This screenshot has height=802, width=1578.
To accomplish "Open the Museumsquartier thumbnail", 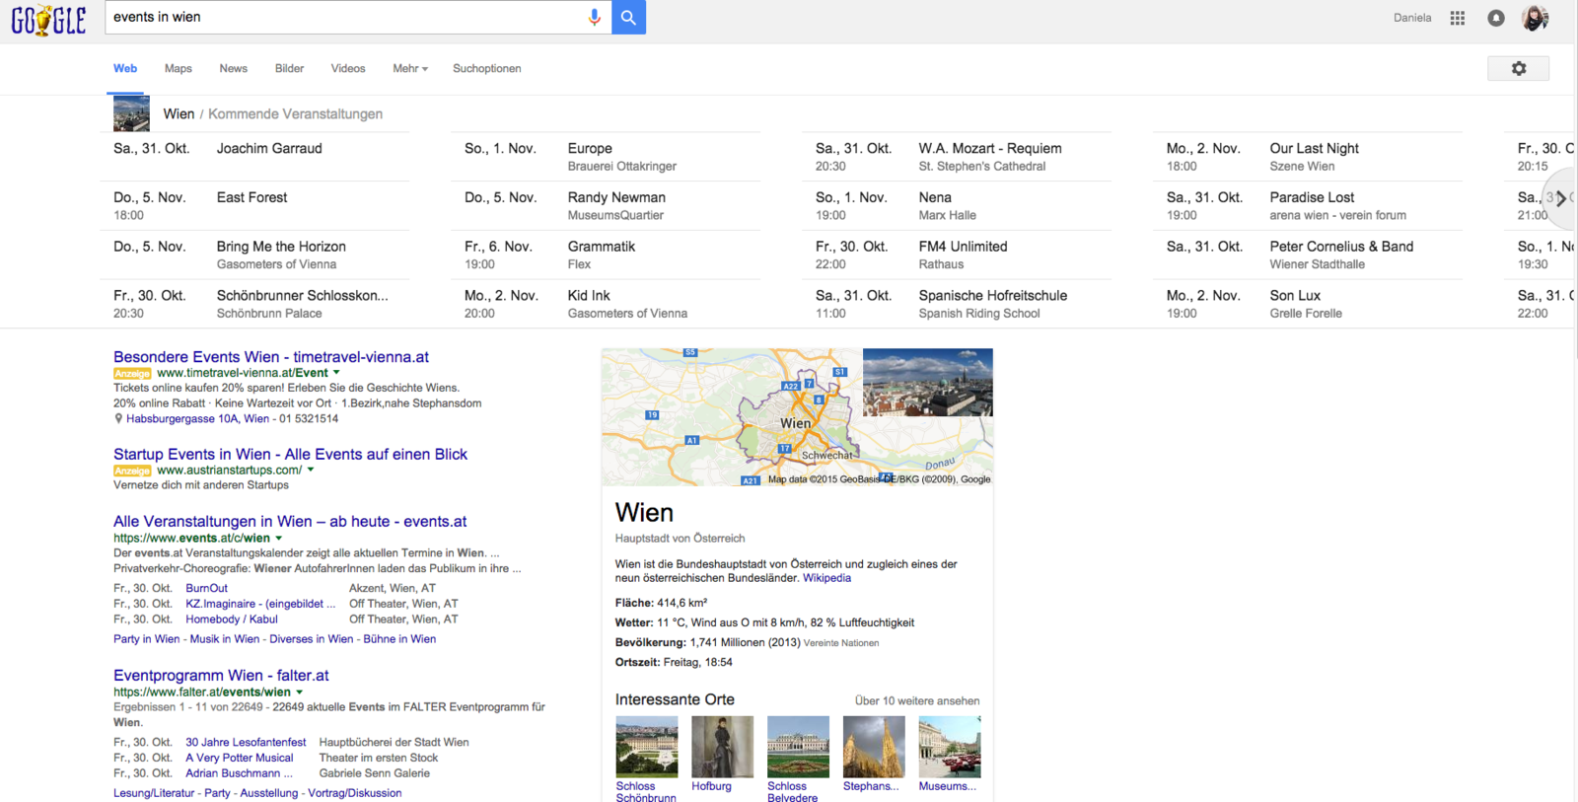I will [x=950, y=747].
